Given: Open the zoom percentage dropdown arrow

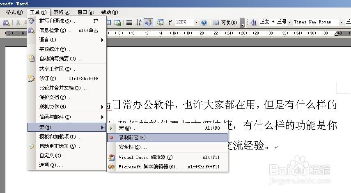Looking at the screenshot, I should click(x=196, y=22).
